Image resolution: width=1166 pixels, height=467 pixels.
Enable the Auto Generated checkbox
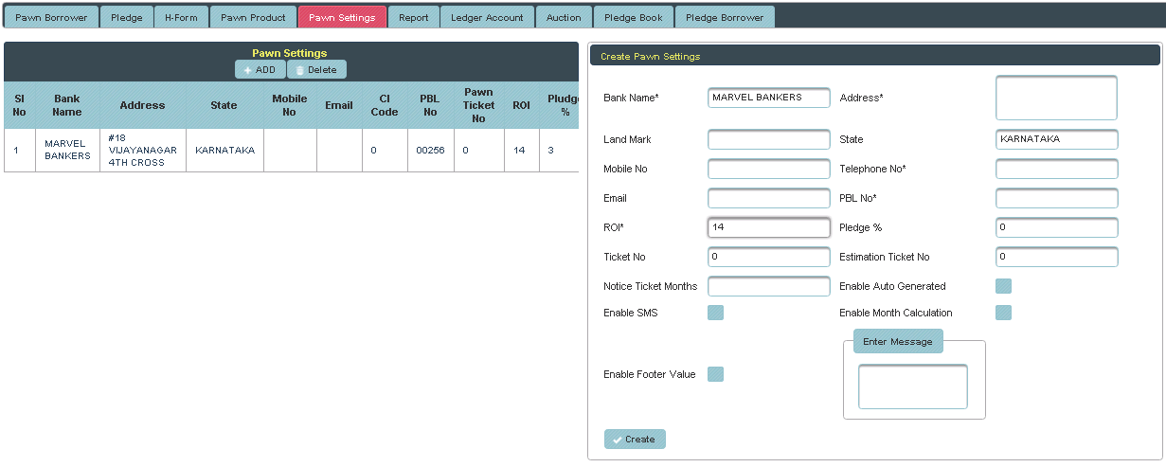(x=1003, y=286)
